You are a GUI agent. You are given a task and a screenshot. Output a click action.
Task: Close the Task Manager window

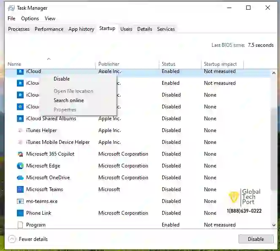coord(268,8)
